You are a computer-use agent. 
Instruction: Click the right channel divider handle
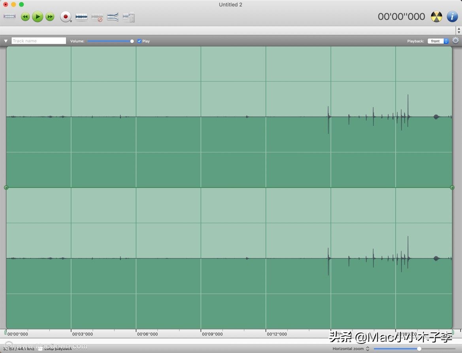452,188
